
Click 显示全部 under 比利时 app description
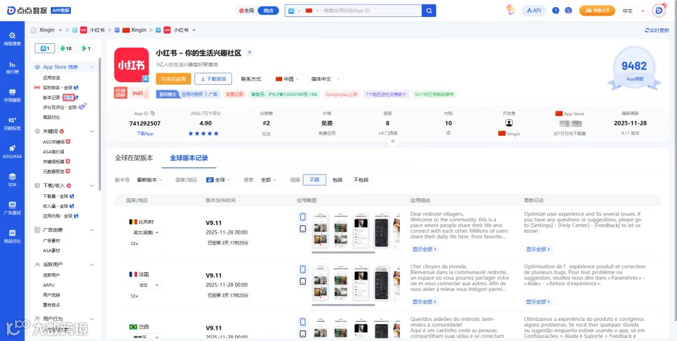[x=424, y=249]
